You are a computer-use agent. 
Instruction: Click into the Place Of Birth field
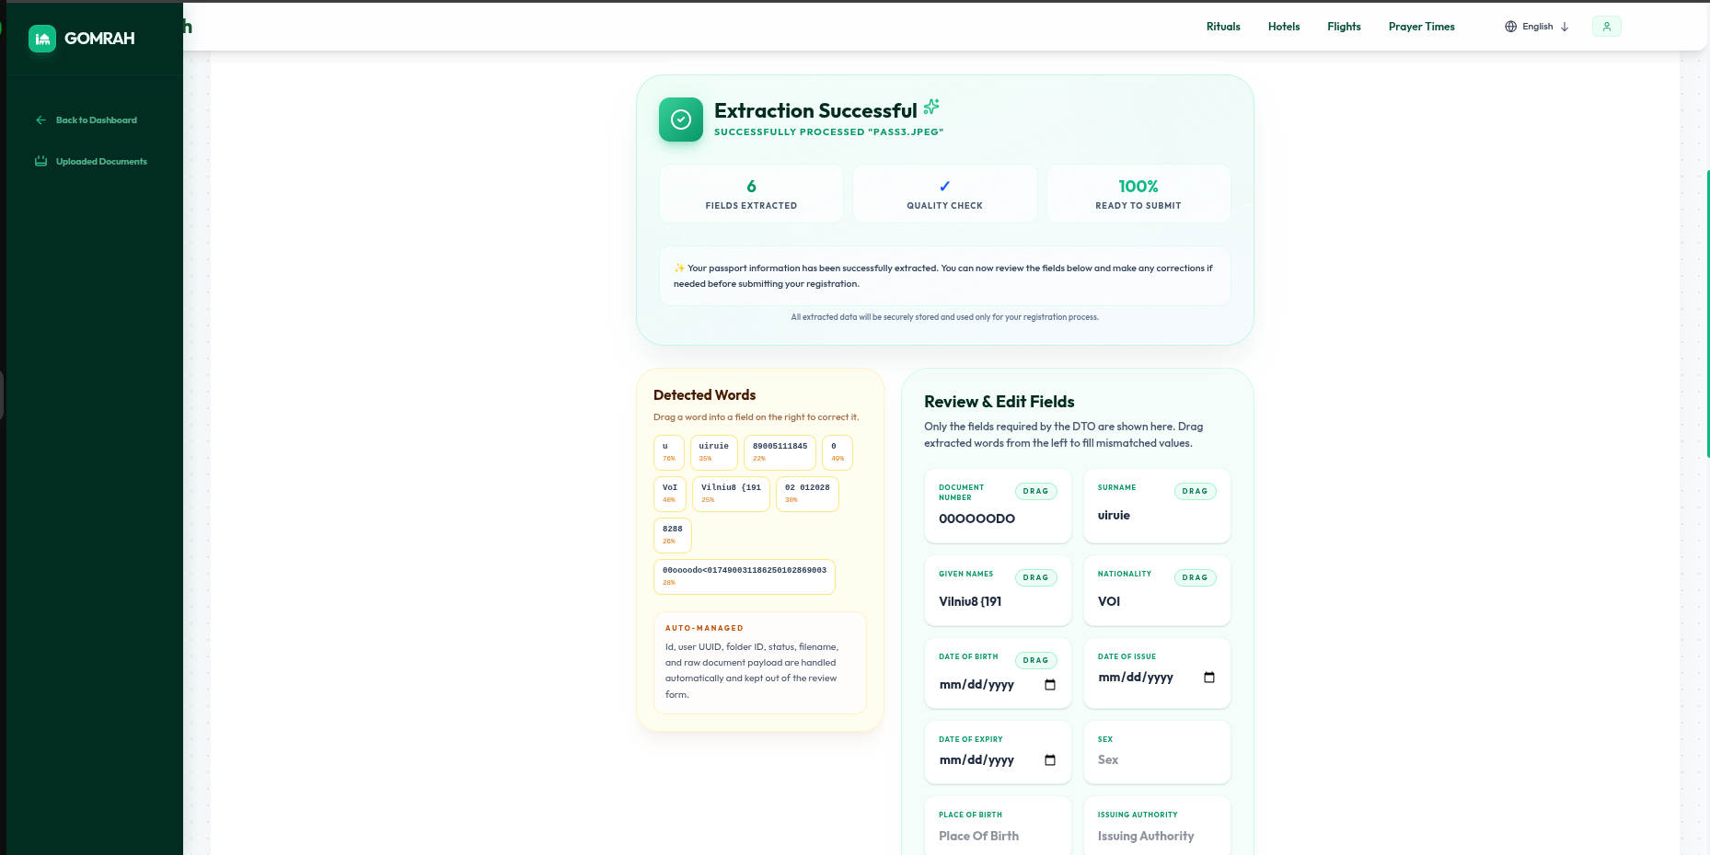tap(998, 836)
